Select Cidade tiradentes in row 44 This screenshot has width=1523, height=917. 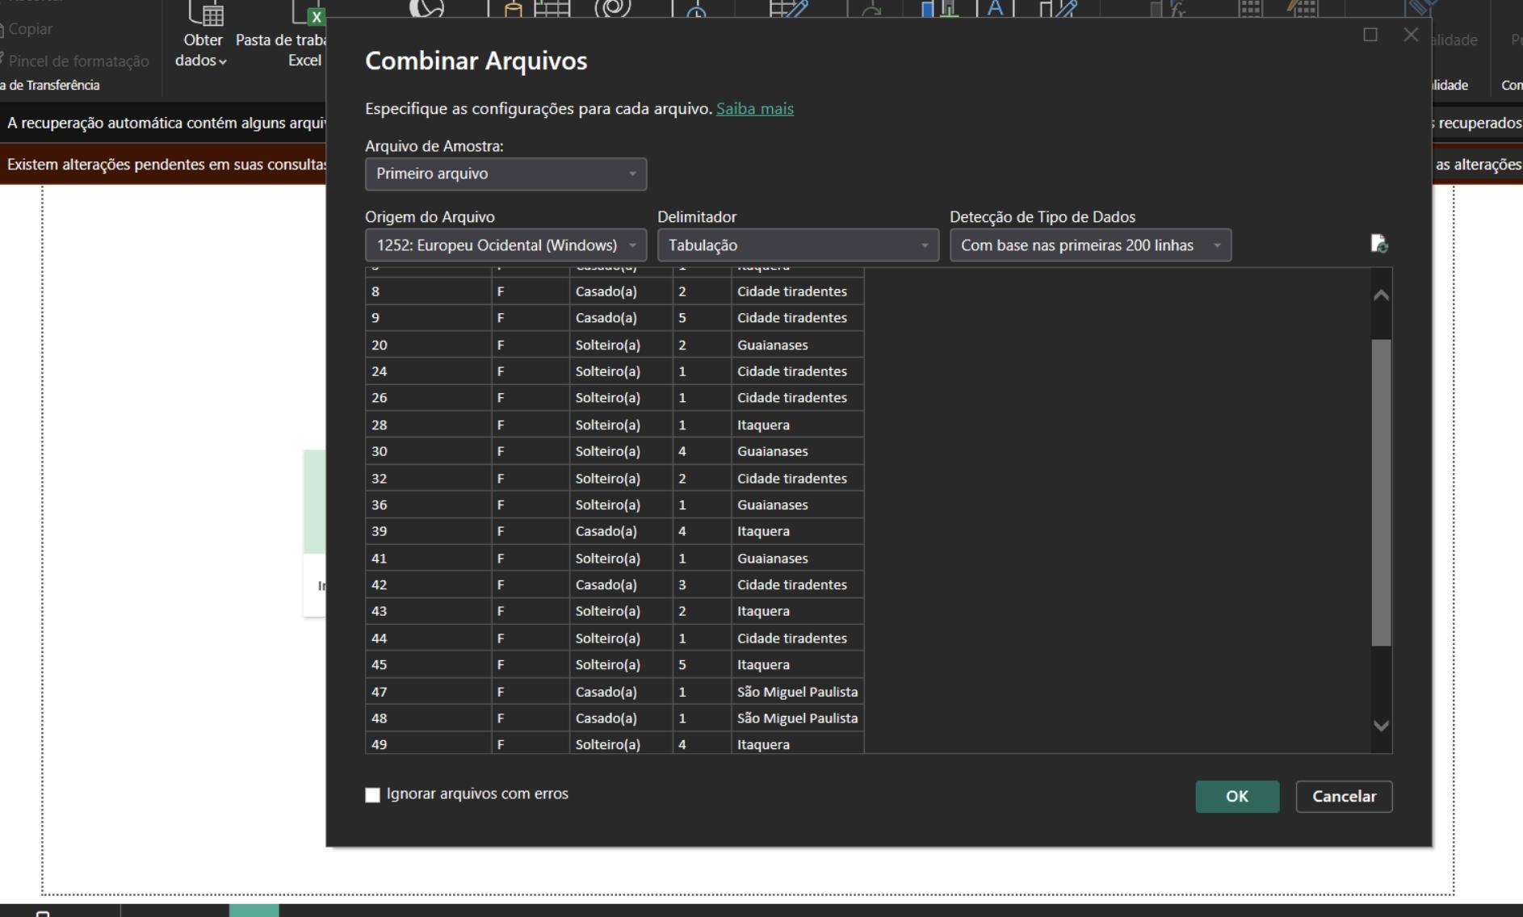(797, 638)
